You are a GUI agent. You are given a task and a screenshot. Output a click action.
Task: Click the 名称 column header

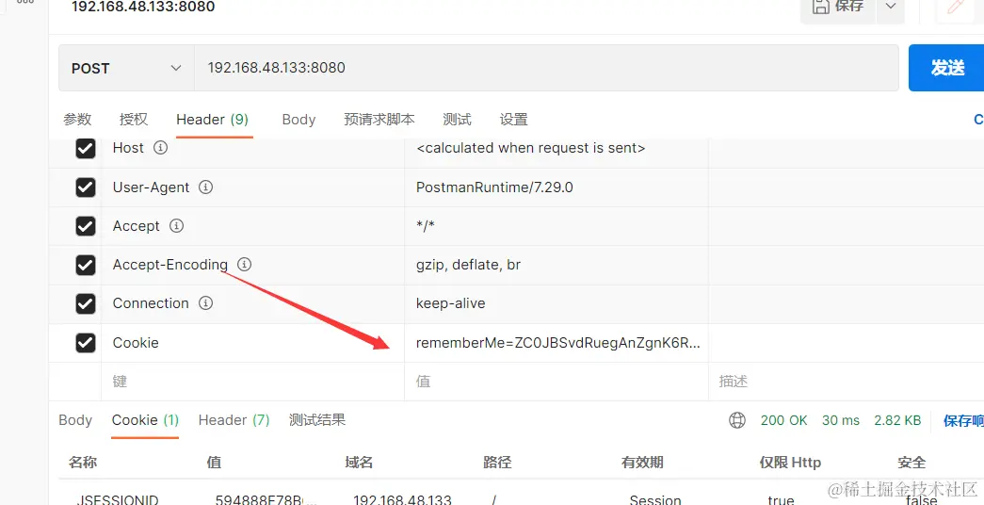click(x=82, y=463)
